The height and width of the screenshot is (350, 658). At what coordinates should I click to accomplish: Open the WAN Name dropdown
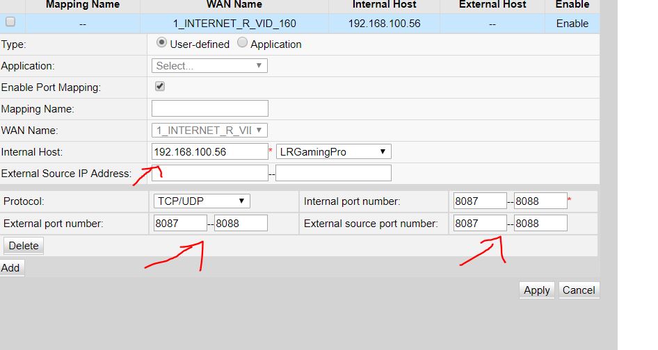(209, 131)
